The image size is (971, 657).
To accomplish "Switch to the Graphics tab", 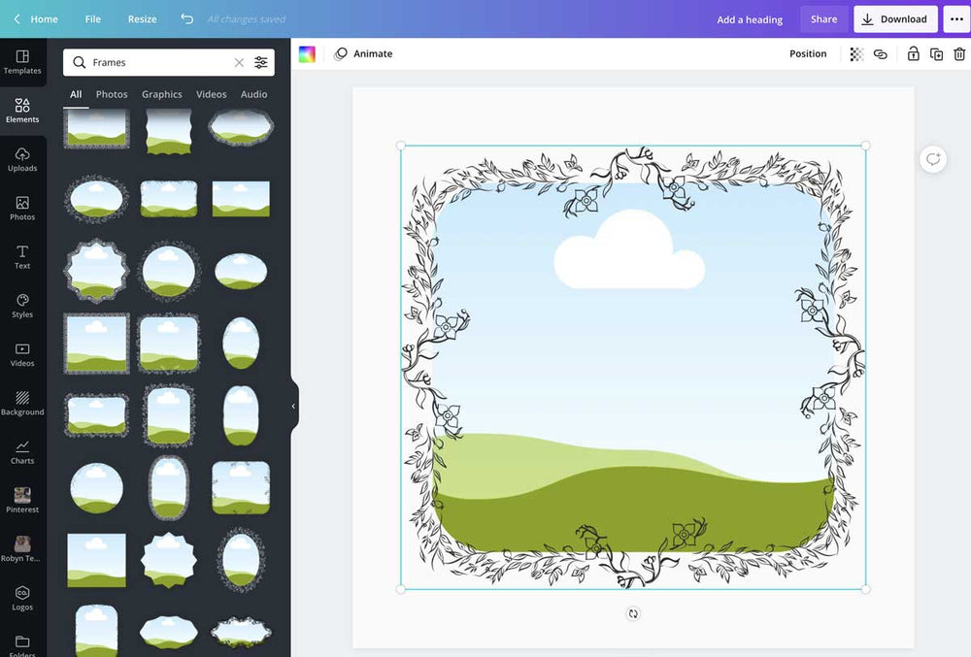I will 161,94.
